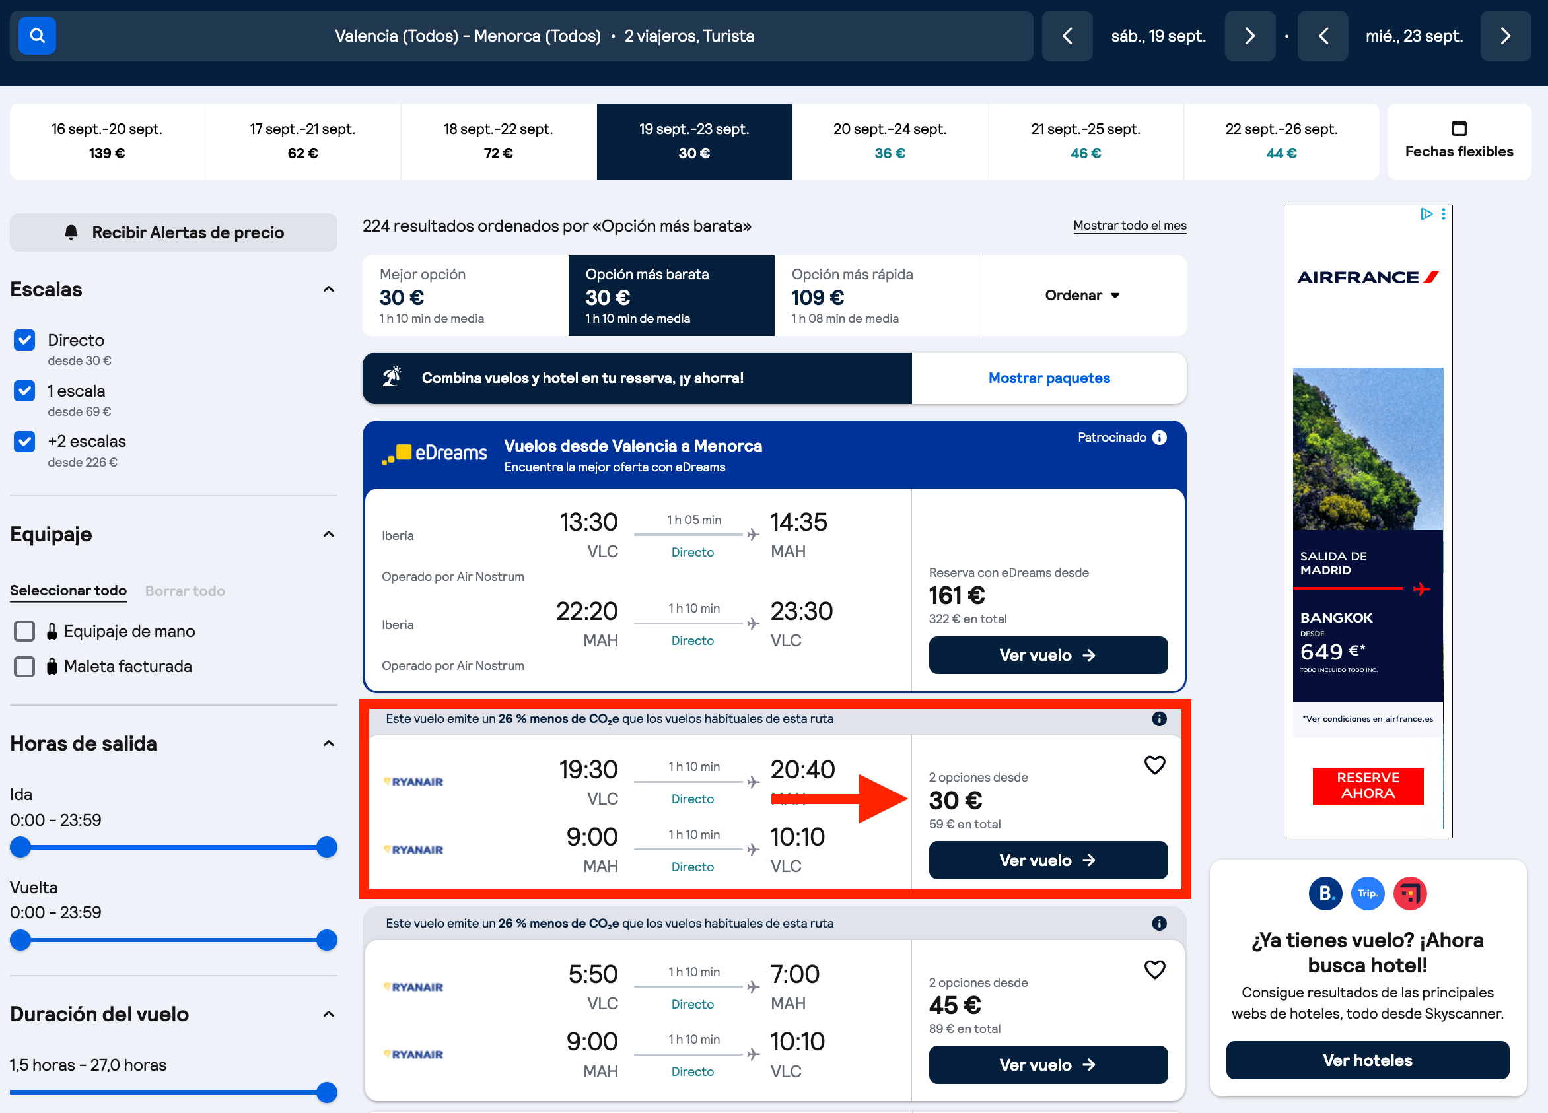Open the Fechas flexibles calendar option
Screen dimensions: 1548x1113
click(x=1459, y=141)
